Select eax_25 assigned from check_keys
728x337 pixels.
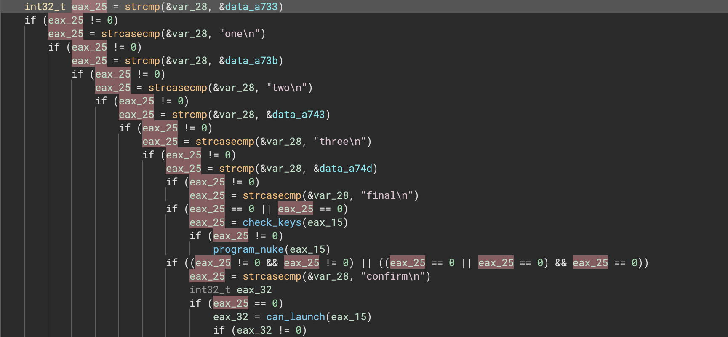[207, 222]
